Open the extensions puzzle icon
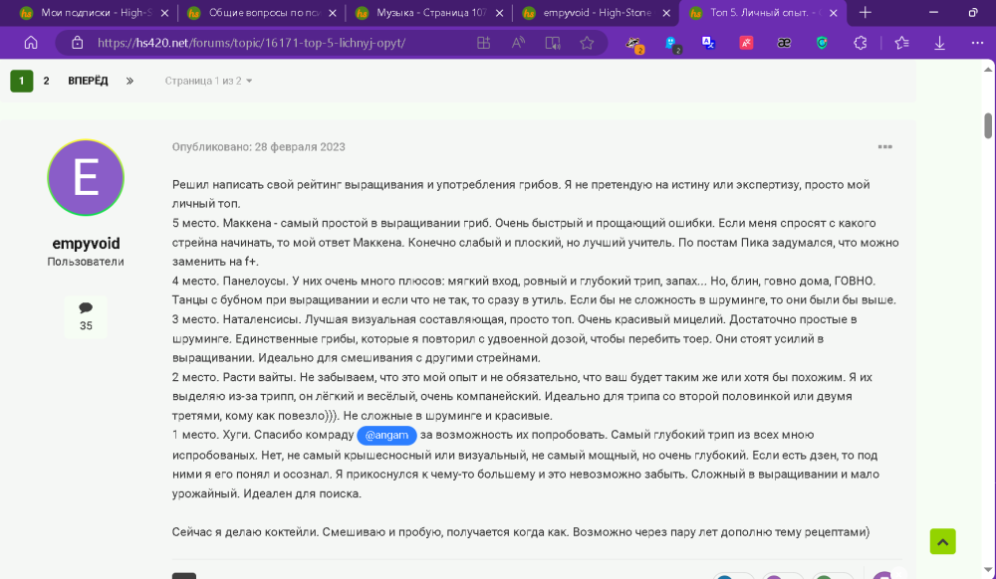This screenshot has height=579, width=996. point(861,43)
